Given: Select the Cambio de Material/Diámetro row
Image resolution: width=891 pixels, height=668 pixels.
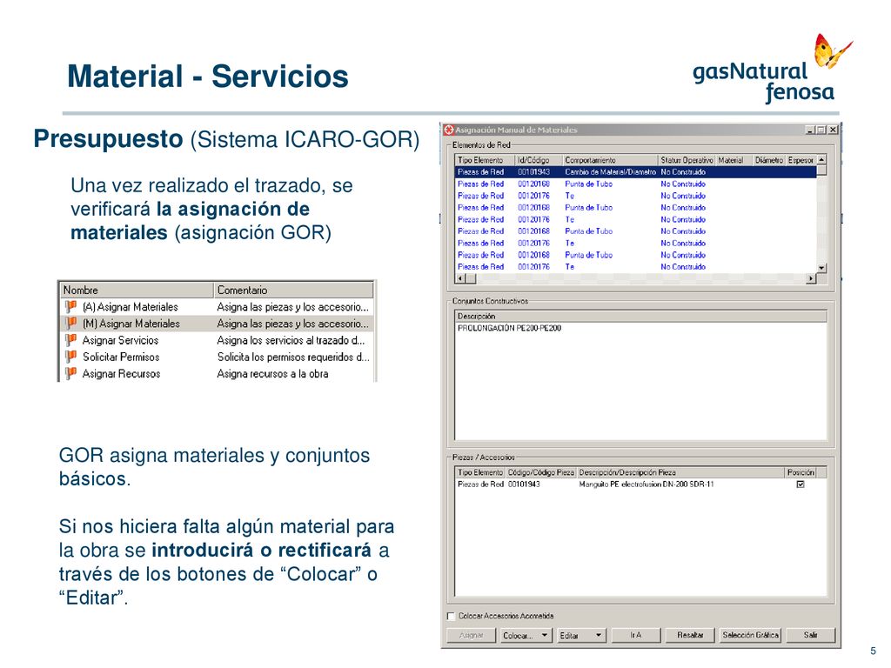Looking at the screenshot, I should click(636, 171).
